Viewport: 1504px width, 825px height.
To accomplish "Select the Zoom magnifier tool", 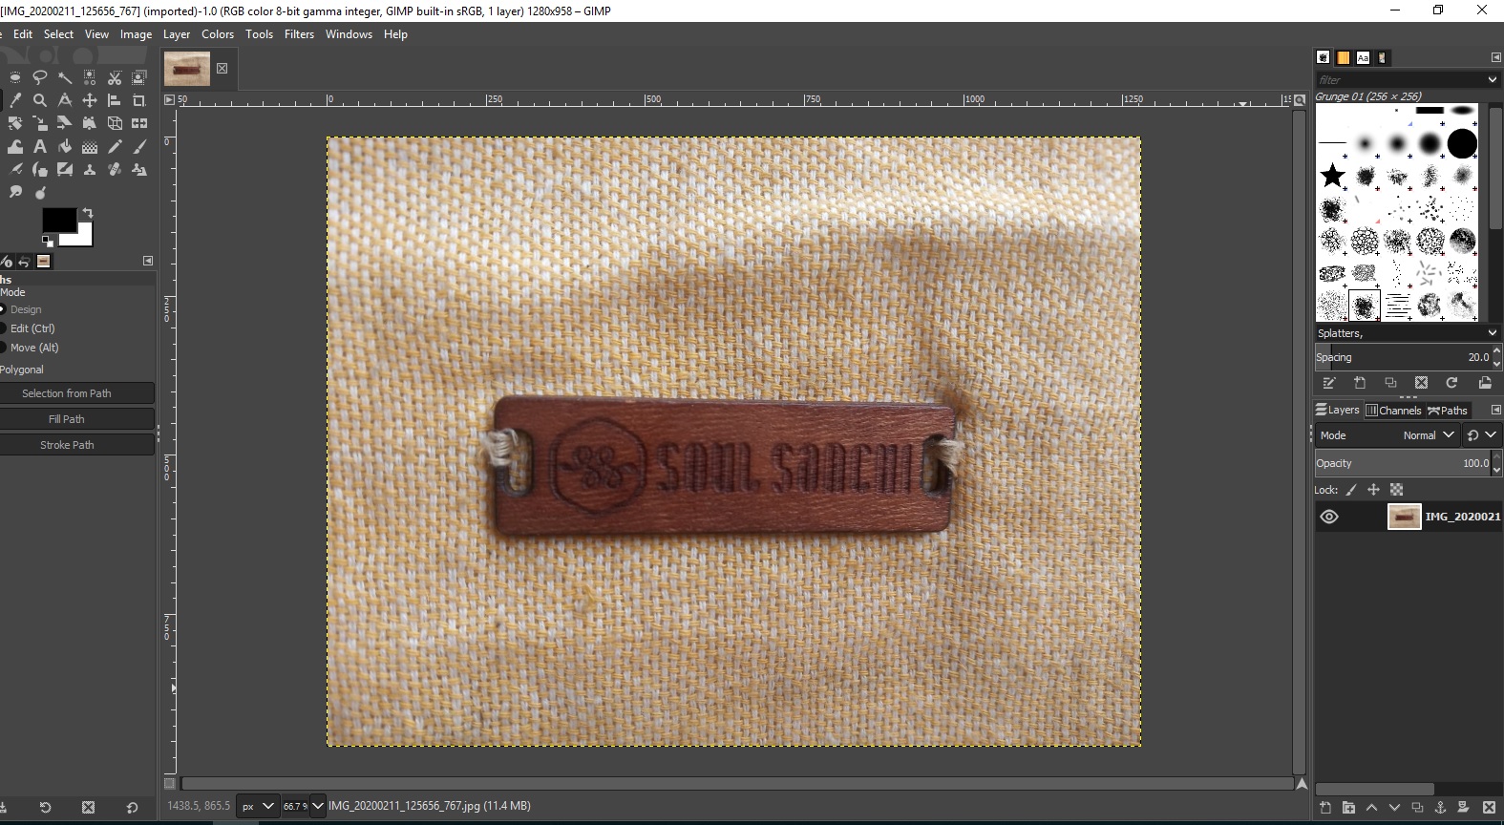I will coord(40,100).
